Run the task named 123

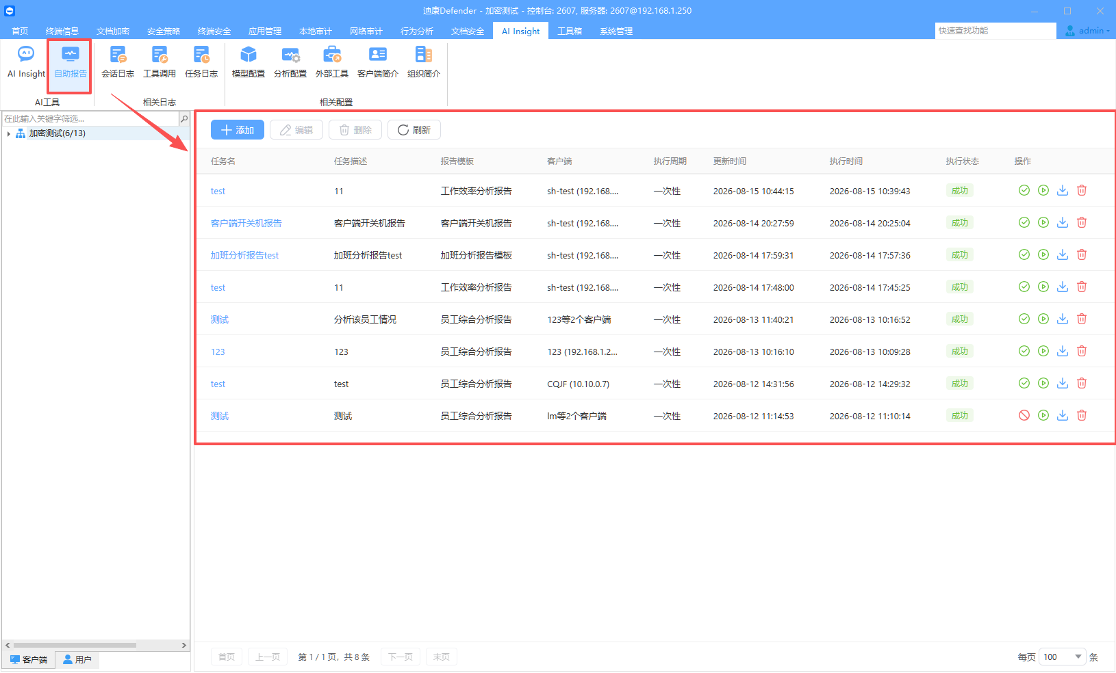(x=1043, y=351)
